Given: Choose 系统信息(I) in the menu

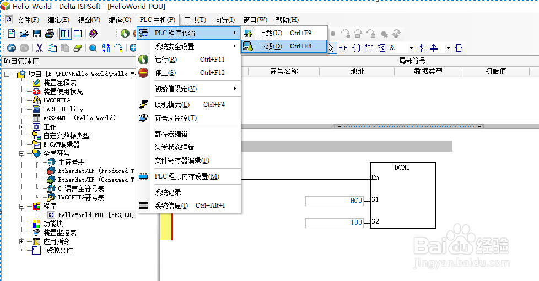Looking at the screenshot, I should [188, 206].
